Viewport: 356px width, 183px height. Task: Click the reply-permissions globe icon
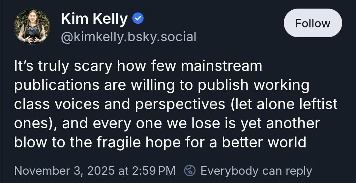[x=190, y=170]
